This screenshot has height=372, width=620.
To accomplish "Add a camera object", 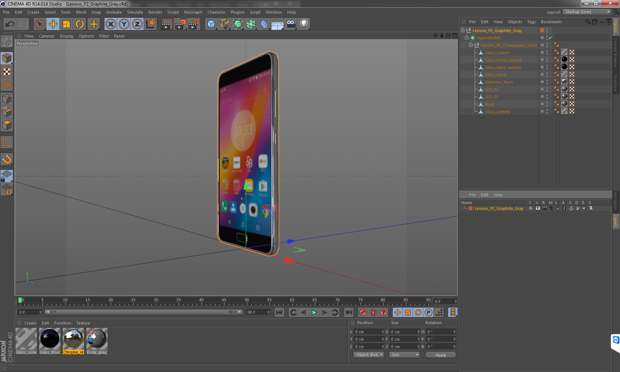I will click(x=291, y=24).
